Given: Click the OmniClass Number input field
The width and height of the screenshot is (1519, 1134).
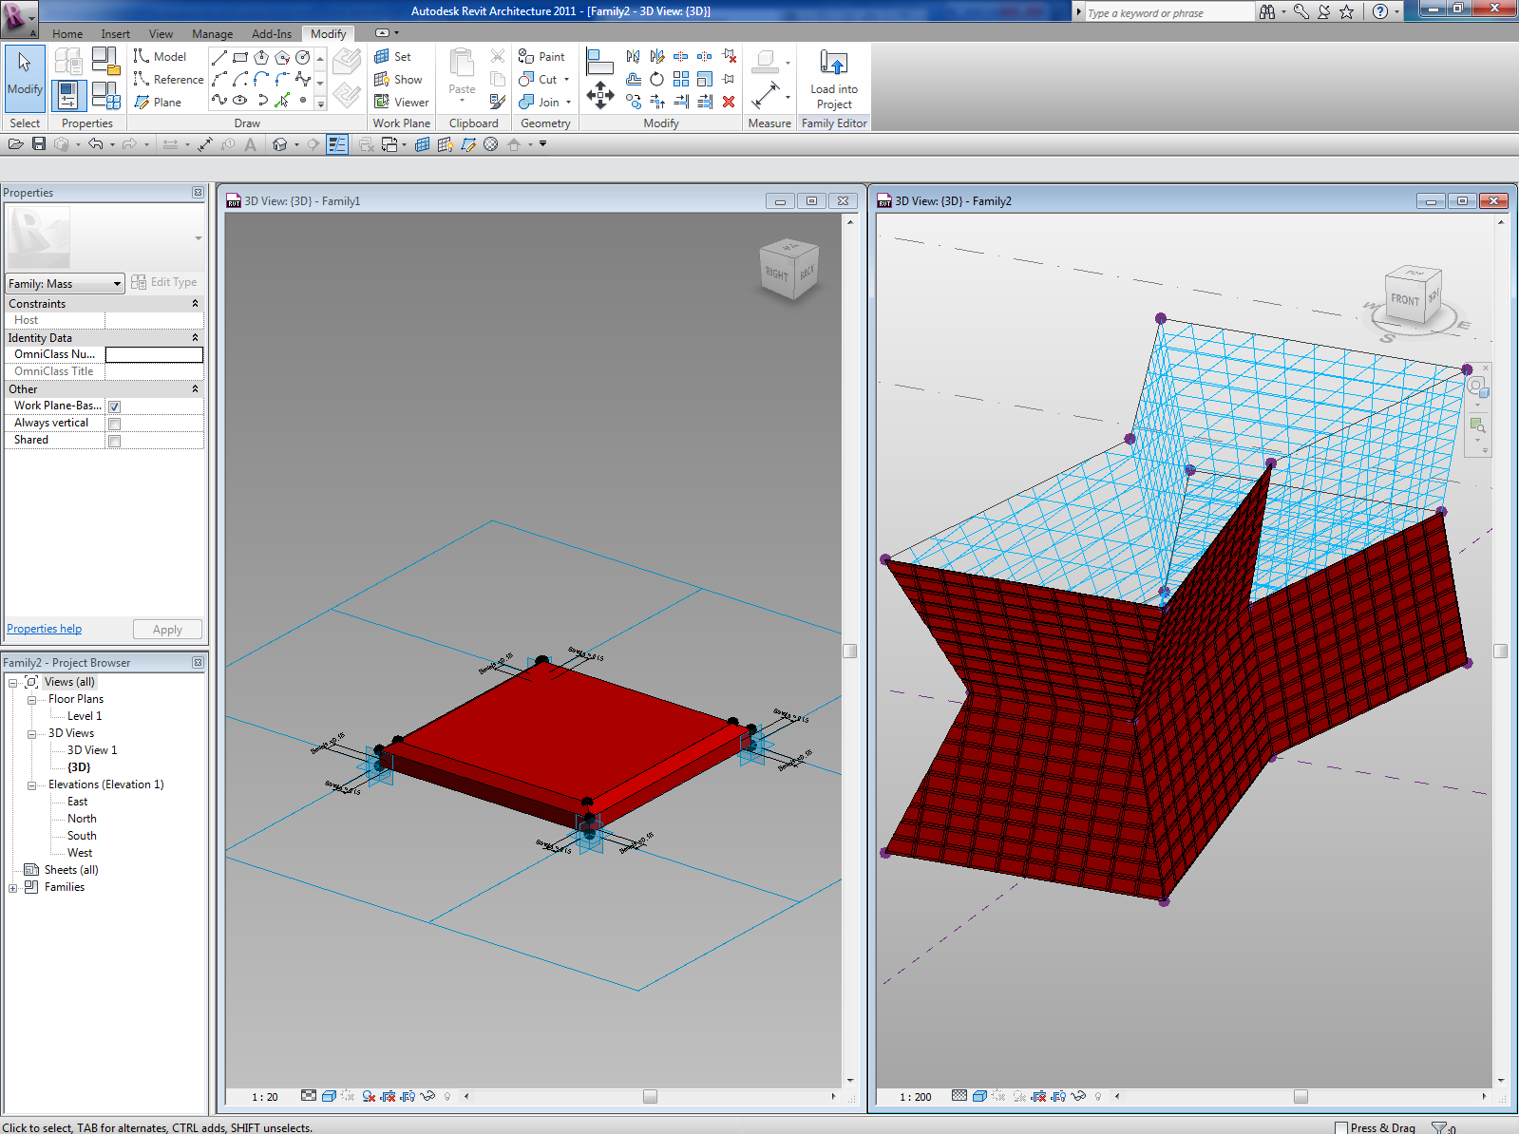Looking at the screenshot, I should click(x=154, y=354).
